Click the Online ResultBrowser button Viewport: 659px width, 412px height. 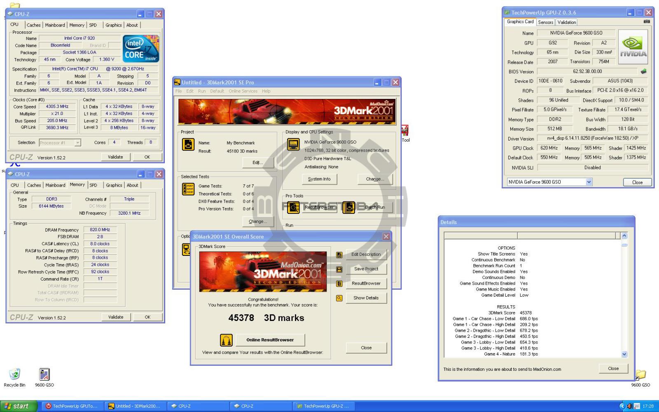270,340
